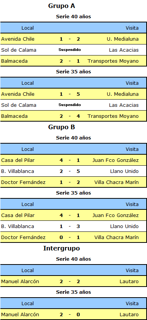Select Casa del Pilar in Grupo B Serie 40
This screenshot has height=320, width=147.
click(18, 160)
